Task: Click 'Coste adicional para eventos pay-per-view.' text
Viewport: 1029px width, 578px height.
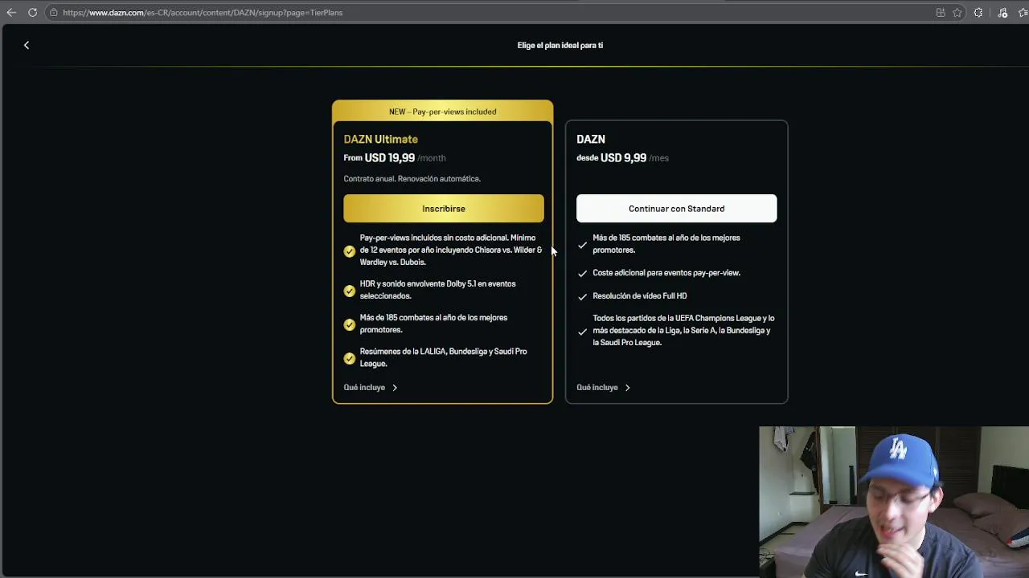Action: tap(666, 273)
